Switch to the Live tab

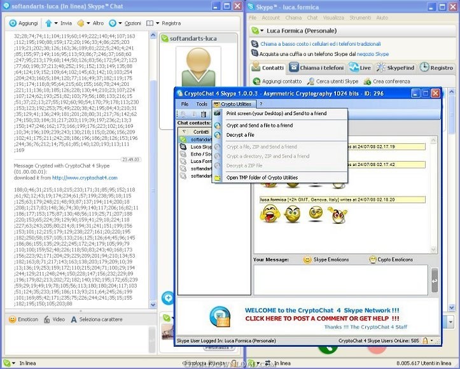[360, 68]
